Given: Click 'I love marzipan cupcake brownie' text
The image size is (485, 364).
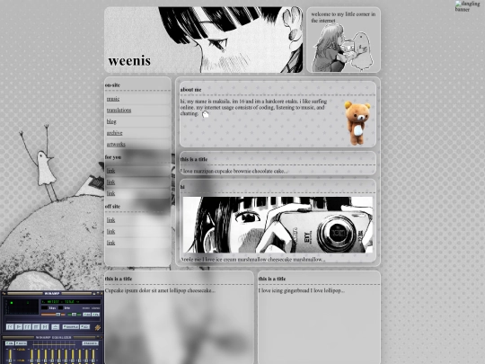Looking at the screenshot, I should click(234, 171).
